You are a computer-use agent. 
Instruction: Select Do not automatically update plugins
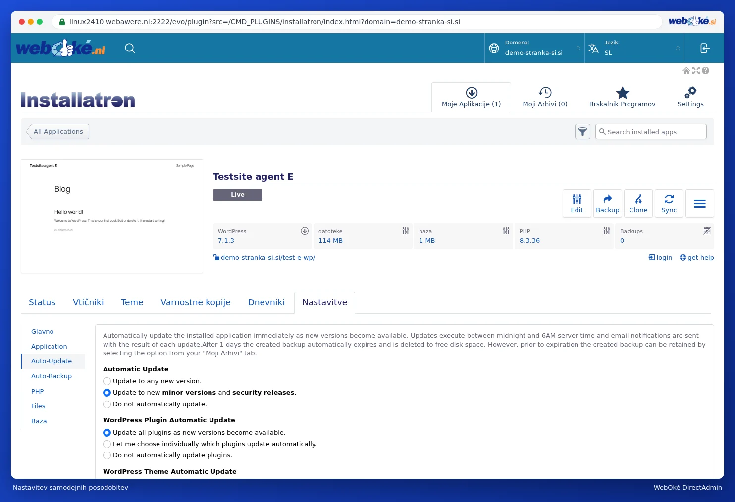(x=107, y=455)
